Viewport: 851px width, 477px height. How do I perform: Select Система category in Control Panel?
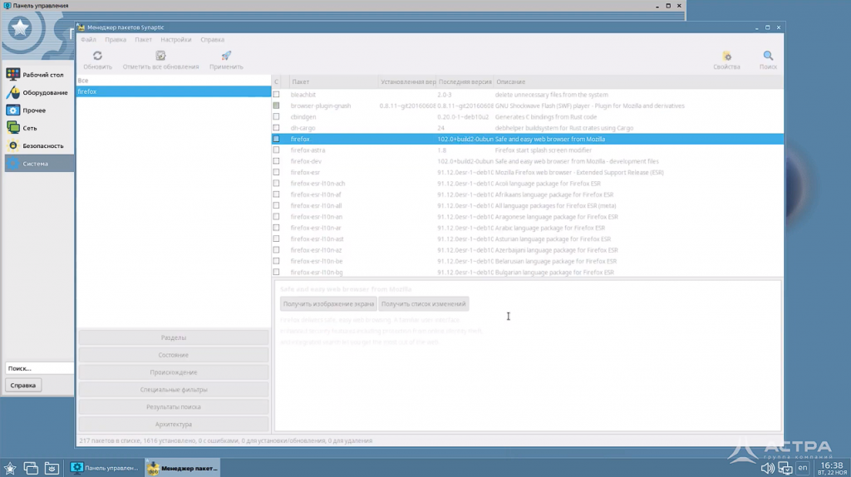coord(39,164)
